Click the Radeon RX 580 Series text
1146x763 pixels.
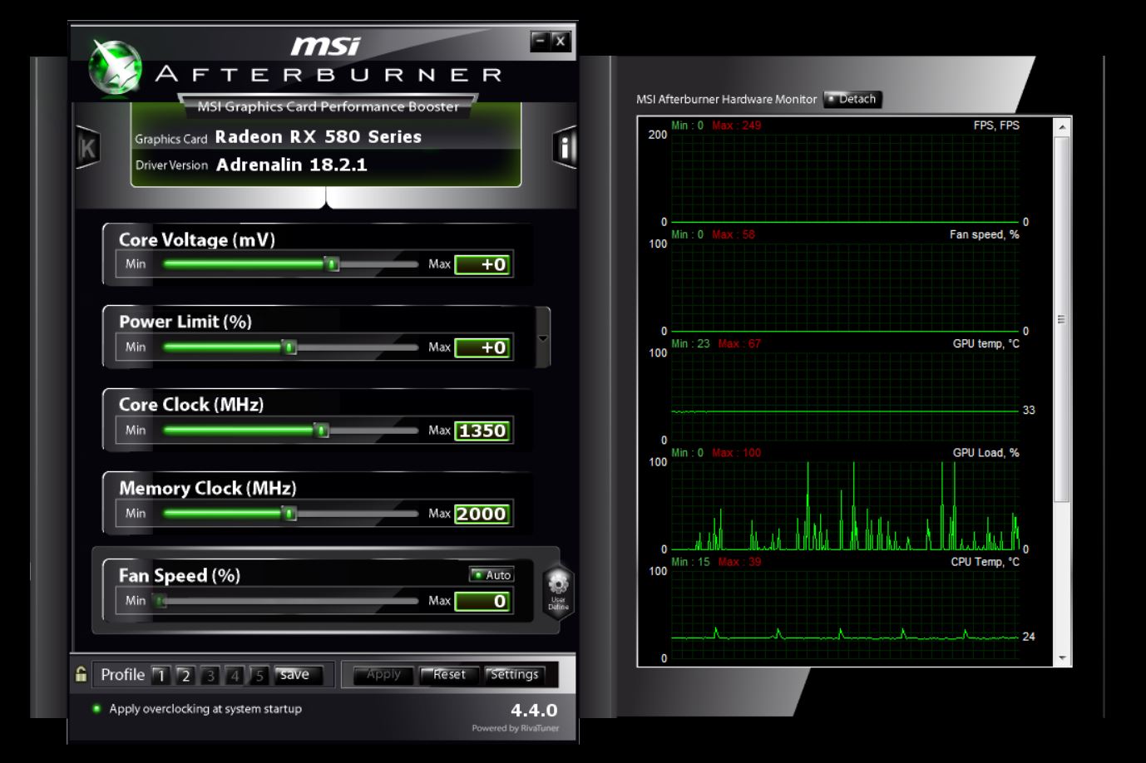[x=319, y=136]
